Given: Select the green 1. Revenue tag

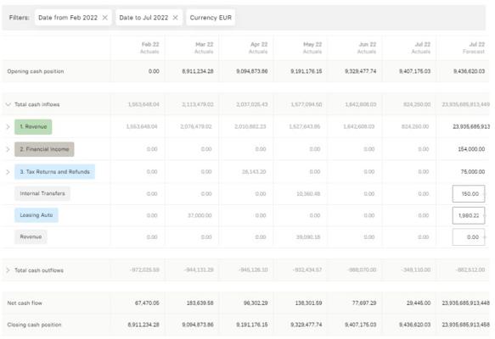Looking at the screenshot, I should (33, 126).
